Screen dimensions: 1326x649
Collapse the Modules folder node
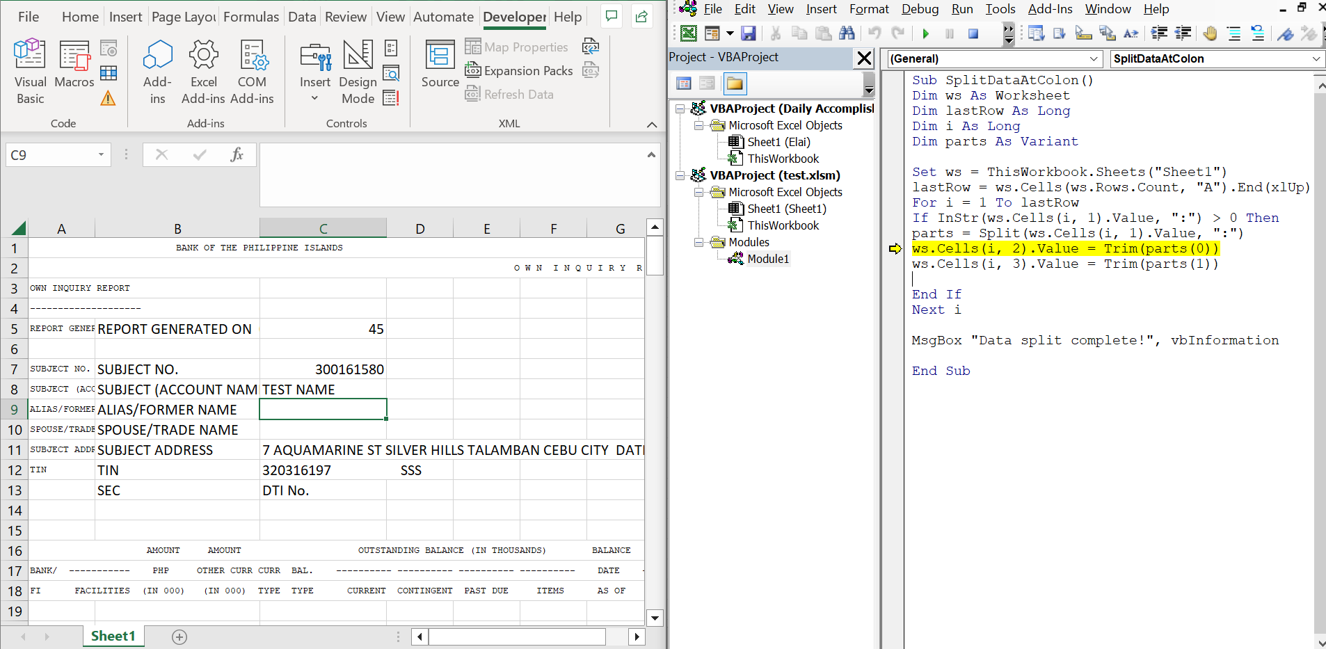(x=698, y=242)
